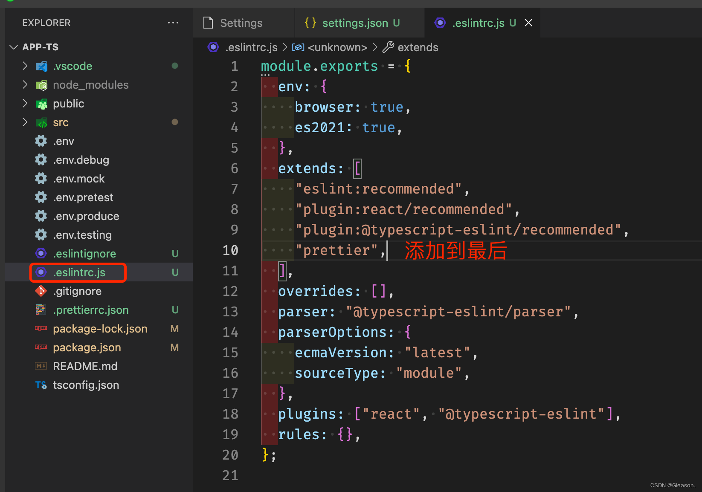Image resolution: width=702 pixels, height=492 pixels.
Task: Expand the node_modules folder chevron
Action: click(25, 85)
